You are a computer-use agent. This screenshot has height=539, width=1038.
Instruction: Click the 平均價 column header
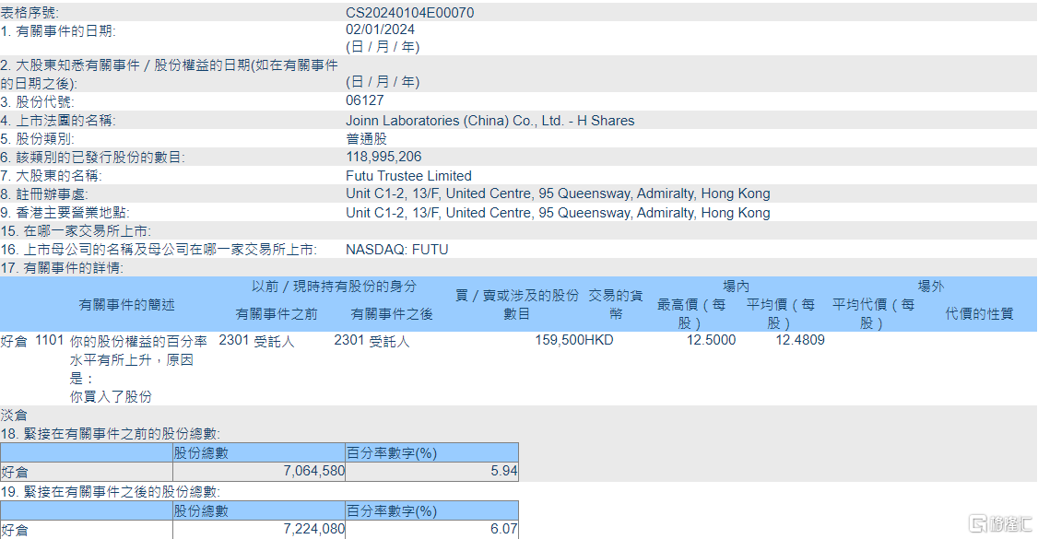pyautogui.click(x=781, y=313)
